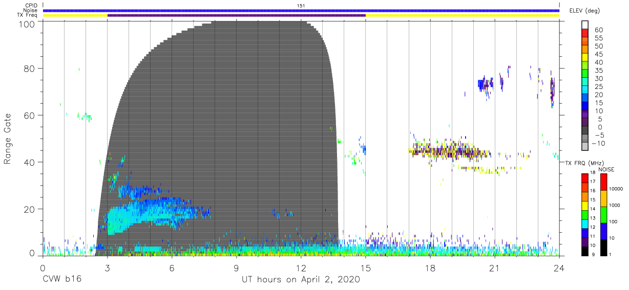Click the 'Range Gate' y-axis label
Screen dimensions: 629x290
pos(8,139)
